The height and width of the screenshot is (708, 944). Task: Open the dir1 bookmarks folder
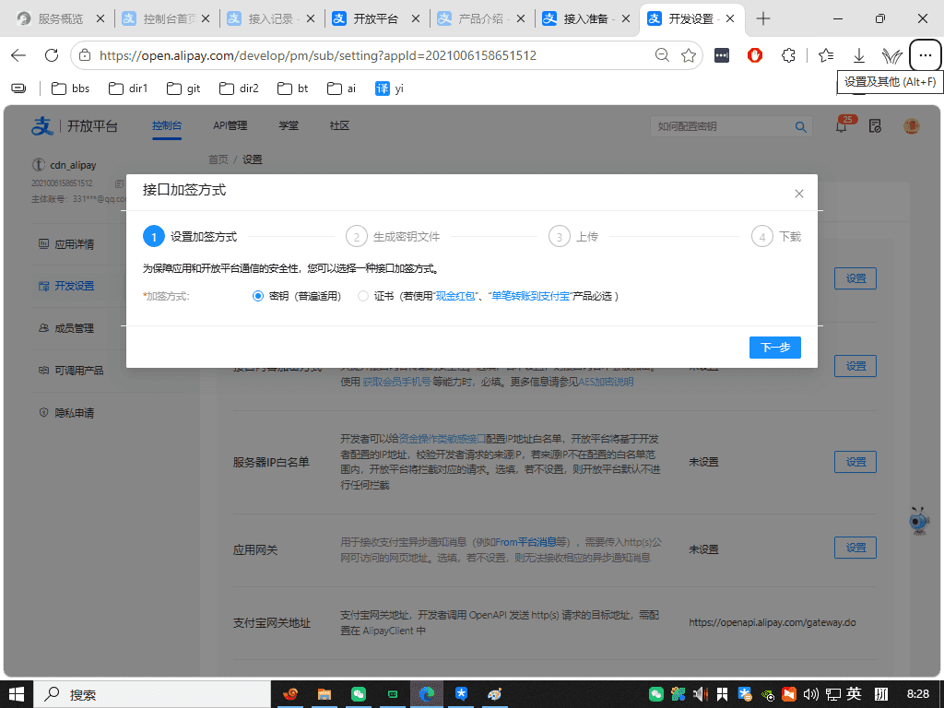pos(127,88)
